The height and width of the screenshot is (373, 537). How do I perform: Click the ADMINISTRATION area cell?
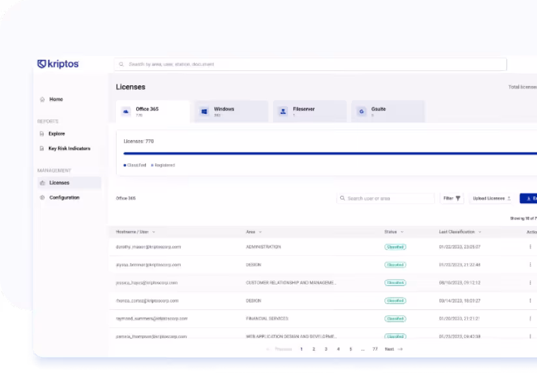click(263, 247)
